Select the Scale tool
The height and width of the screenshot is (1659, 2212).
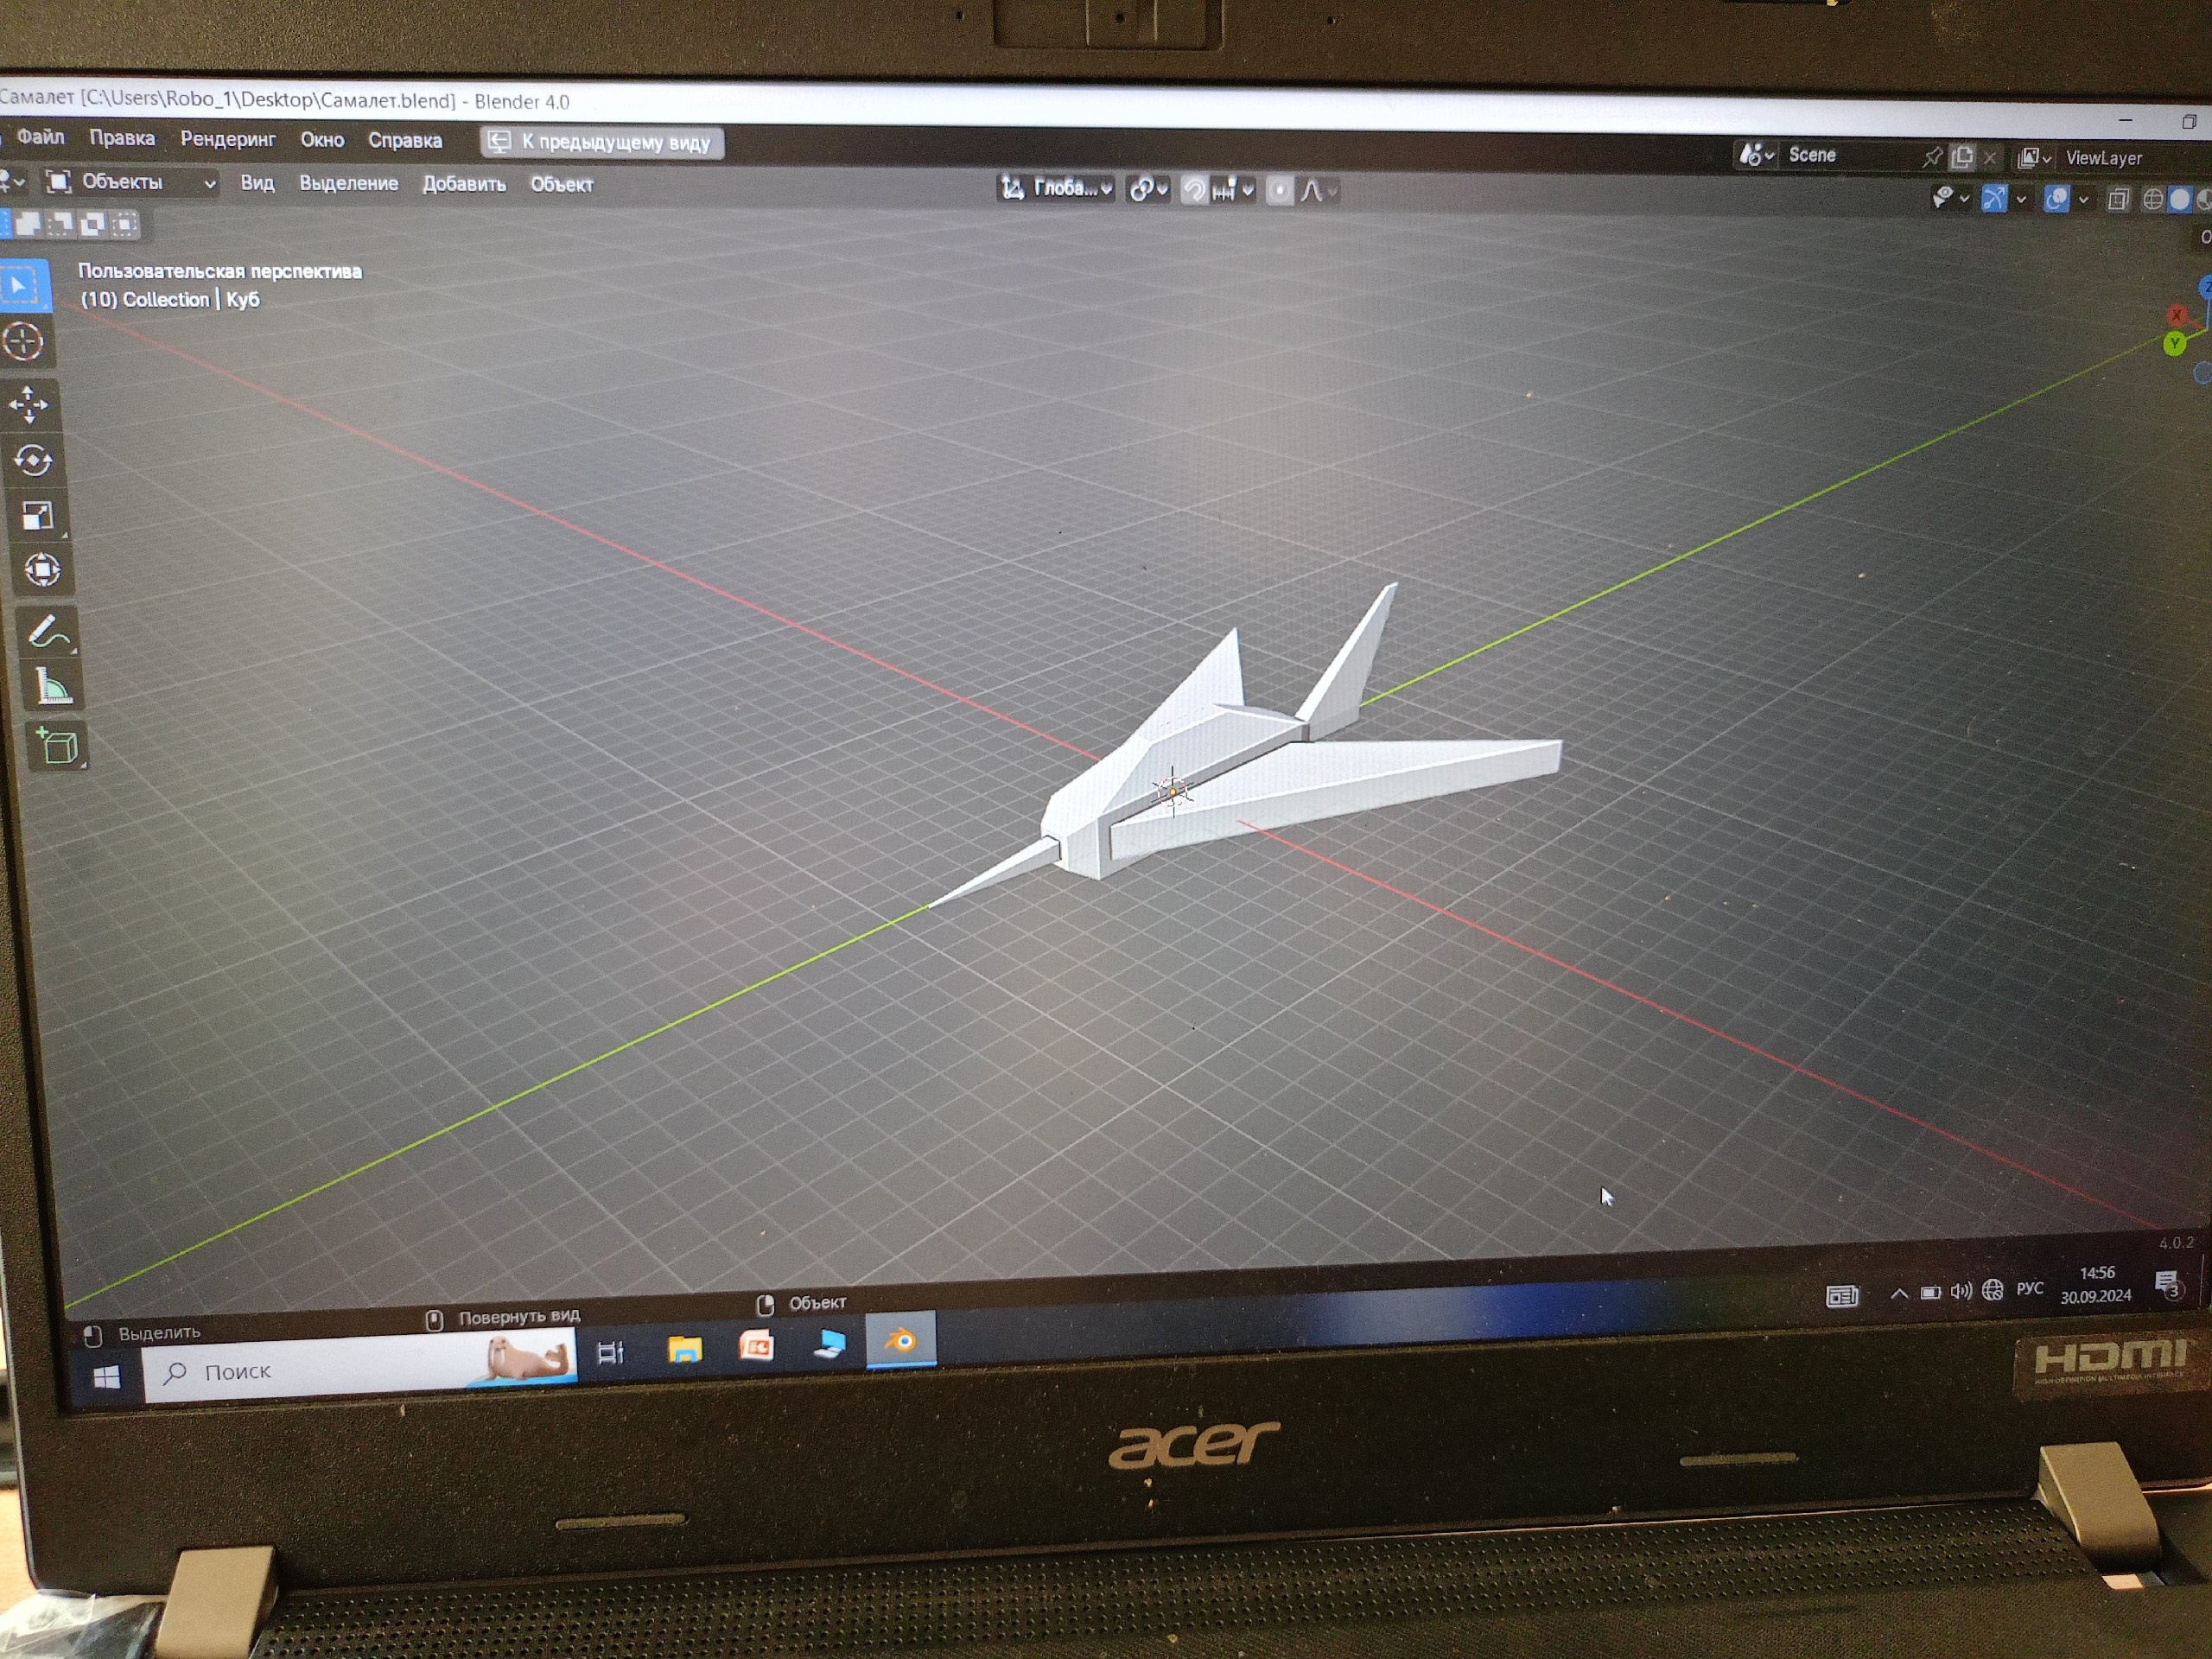(38, 516)
